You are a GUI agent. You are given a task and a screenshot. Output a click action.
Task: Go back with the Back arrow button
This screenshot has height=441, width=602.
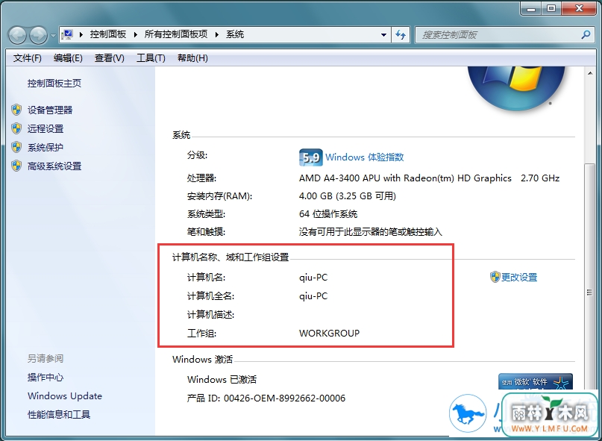coord(18,35)
